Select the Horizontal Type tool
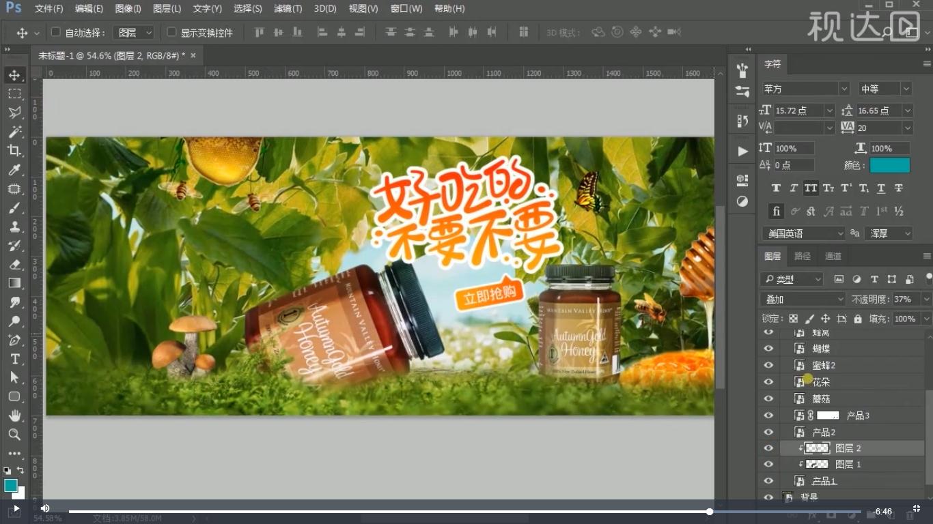This screenshot has width=933, height=524. click(15, 358)
